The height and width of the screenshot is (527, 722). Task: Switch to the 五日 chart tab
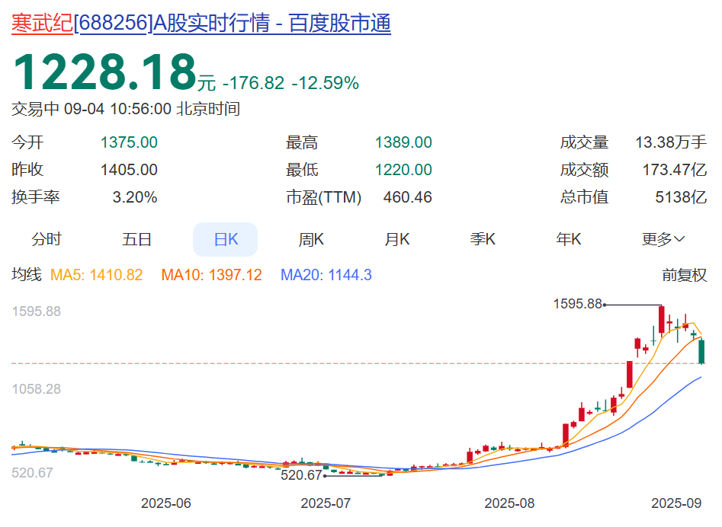tap(136, 240)
